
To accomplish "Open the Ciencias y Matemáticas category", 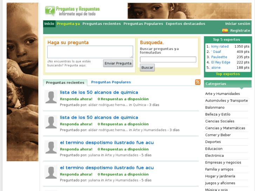I will (x=225, y=128).
